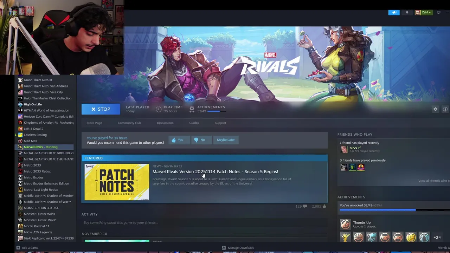Screen dimensions: 450x253
Task: Click the sidebar achievements progress bar
Action: (x=395, y=210)
